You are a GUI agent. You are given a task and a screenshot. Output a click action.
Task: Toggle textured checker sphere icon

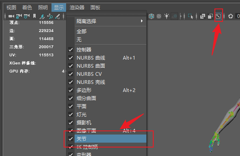click(159, 16)
